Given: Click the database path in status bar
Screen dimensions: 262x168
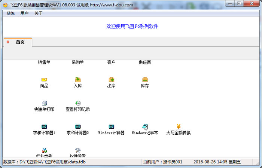Looking at the screenshot, I should coord(45,162).
